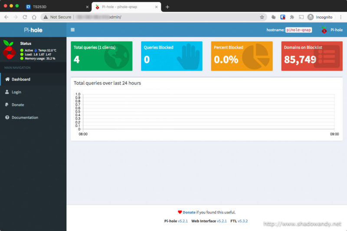Open the Pi-hole v5.2.1 version link
This screenshot has height=231, width=347.
tap(183, 221)
